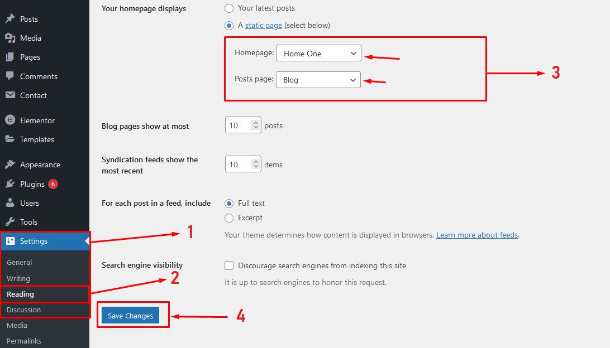Screen dimensions: 610x348
Task: Open Media via its sidebar icon
Action: (x=10, y=38)
